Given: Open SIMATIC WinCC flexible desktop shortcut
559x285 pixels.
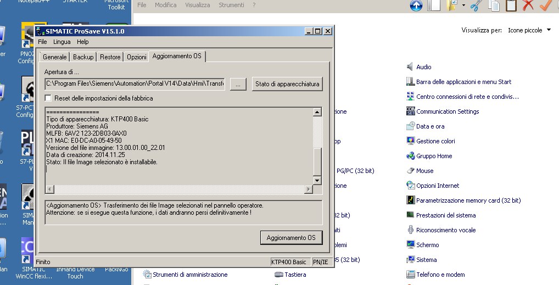Looking at the screenshot, I should 27,259.
